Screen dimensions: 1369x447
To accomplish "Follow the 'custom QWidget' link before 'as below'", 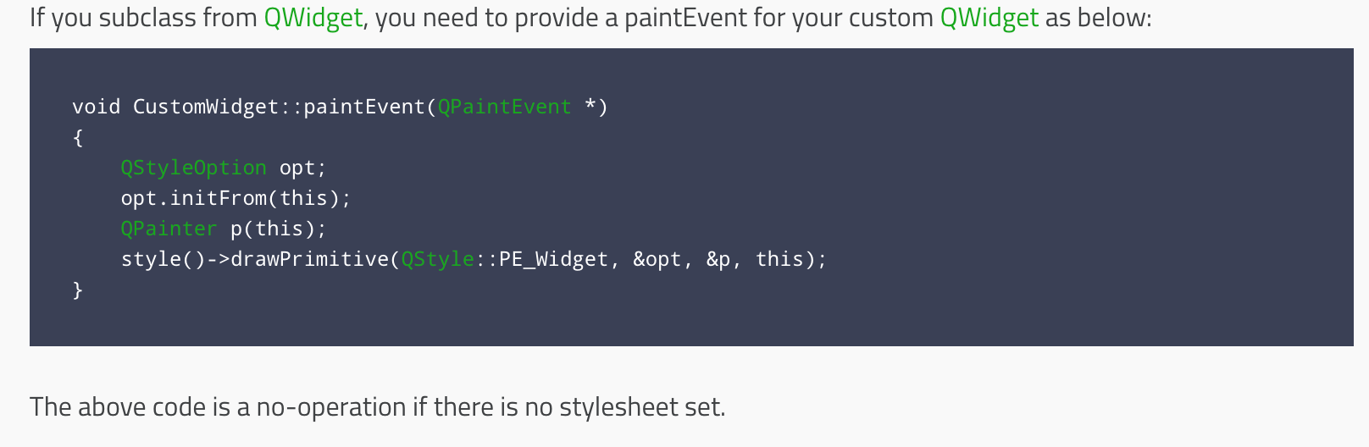I will (x=989, y=18).
